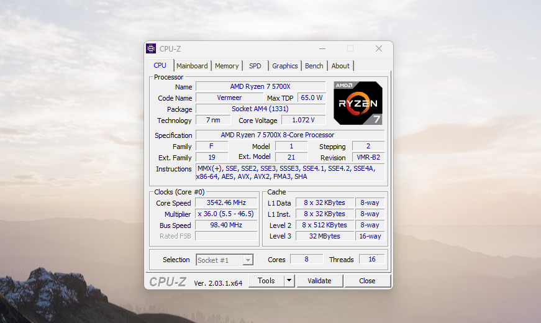Open the Memory tab

[227, 66]
